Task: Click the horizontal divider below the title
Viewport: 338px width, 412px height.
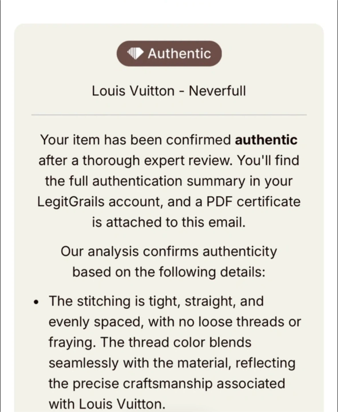Action: point(169,115)
